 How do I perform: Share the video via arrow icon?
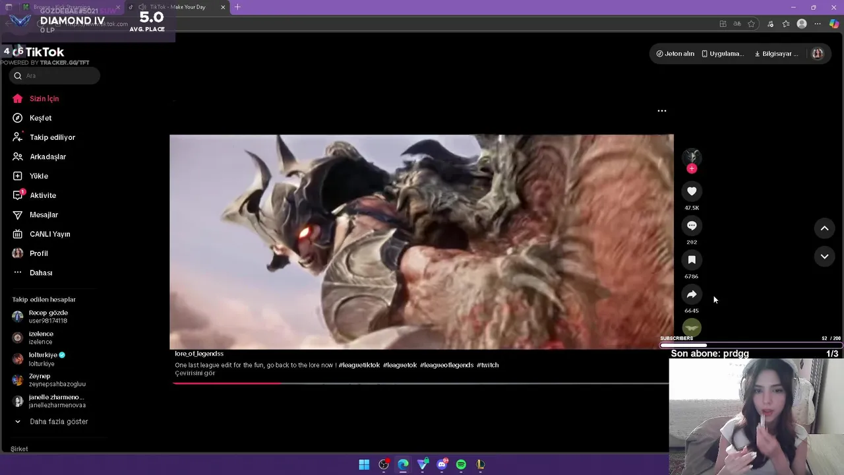coord(692,294)
